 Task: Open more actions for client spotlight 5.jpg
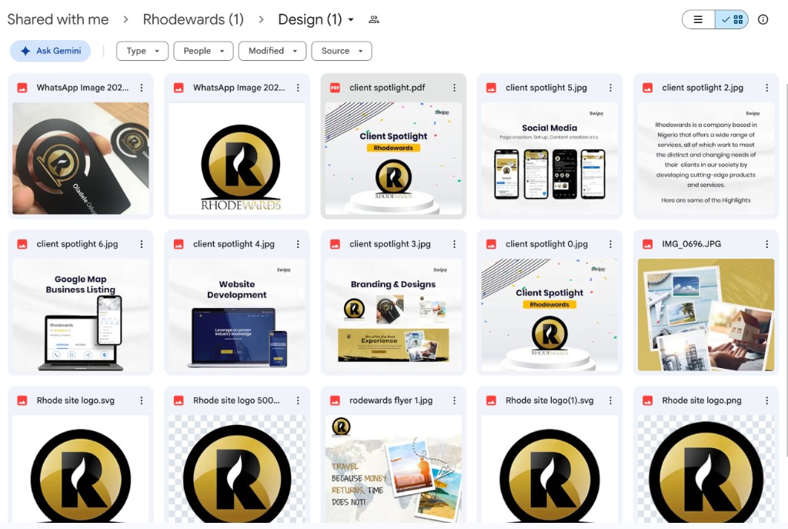[610, 88]
